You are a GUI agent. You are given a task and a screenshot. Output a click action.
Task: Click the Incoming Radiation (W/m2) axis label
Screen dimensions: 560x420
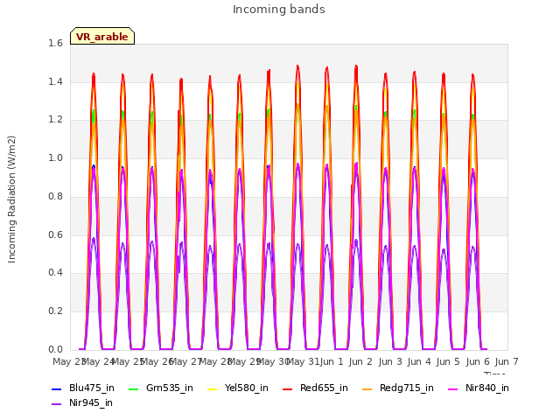(11, 199)
